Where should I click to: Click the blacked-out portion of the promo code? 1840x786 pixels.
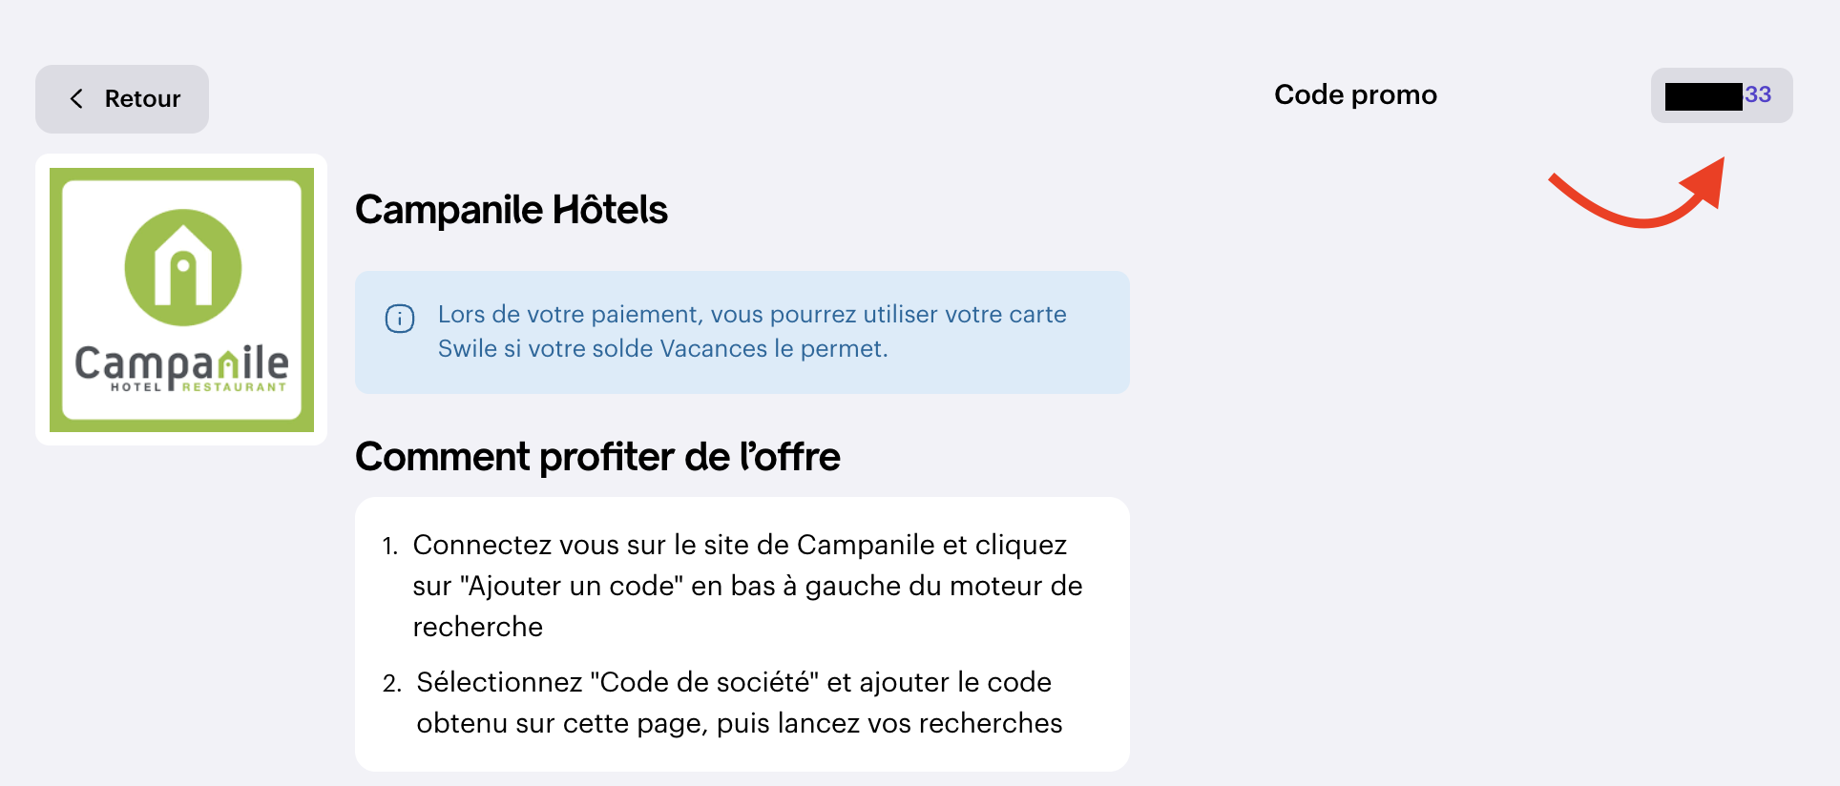(x=1704, y=96)
